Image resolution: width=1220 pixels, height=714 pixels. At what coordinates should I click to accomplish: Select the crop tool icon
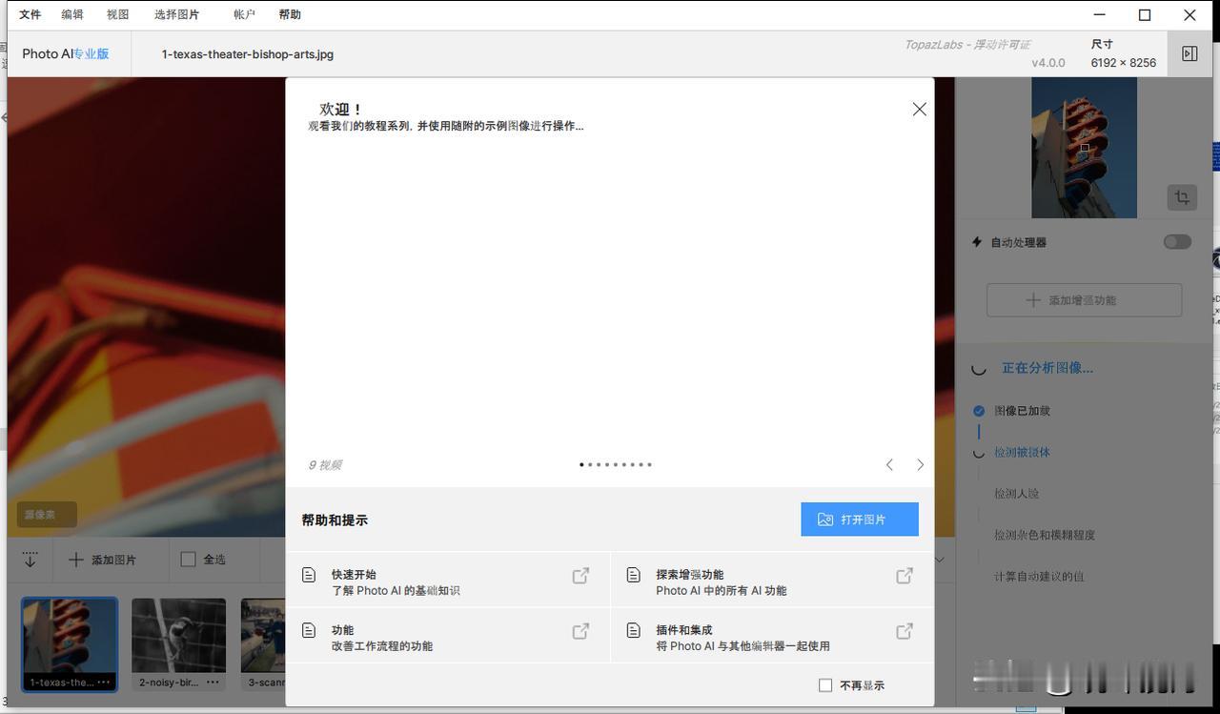pyautogui.click(x=1182, y=197)
